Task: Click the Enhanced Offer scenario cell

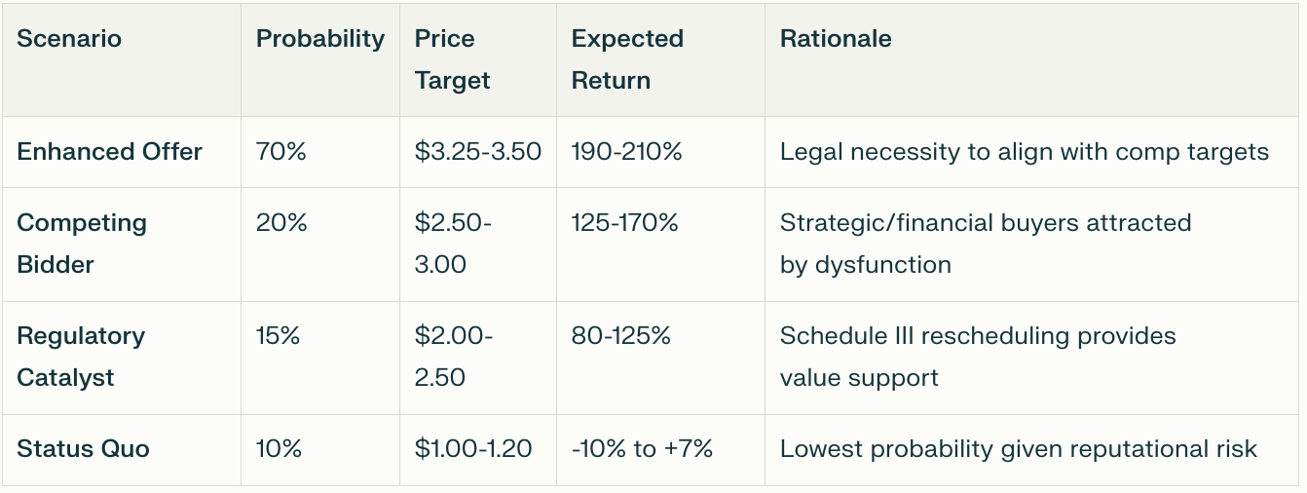Action: click(x=110, y=152)
